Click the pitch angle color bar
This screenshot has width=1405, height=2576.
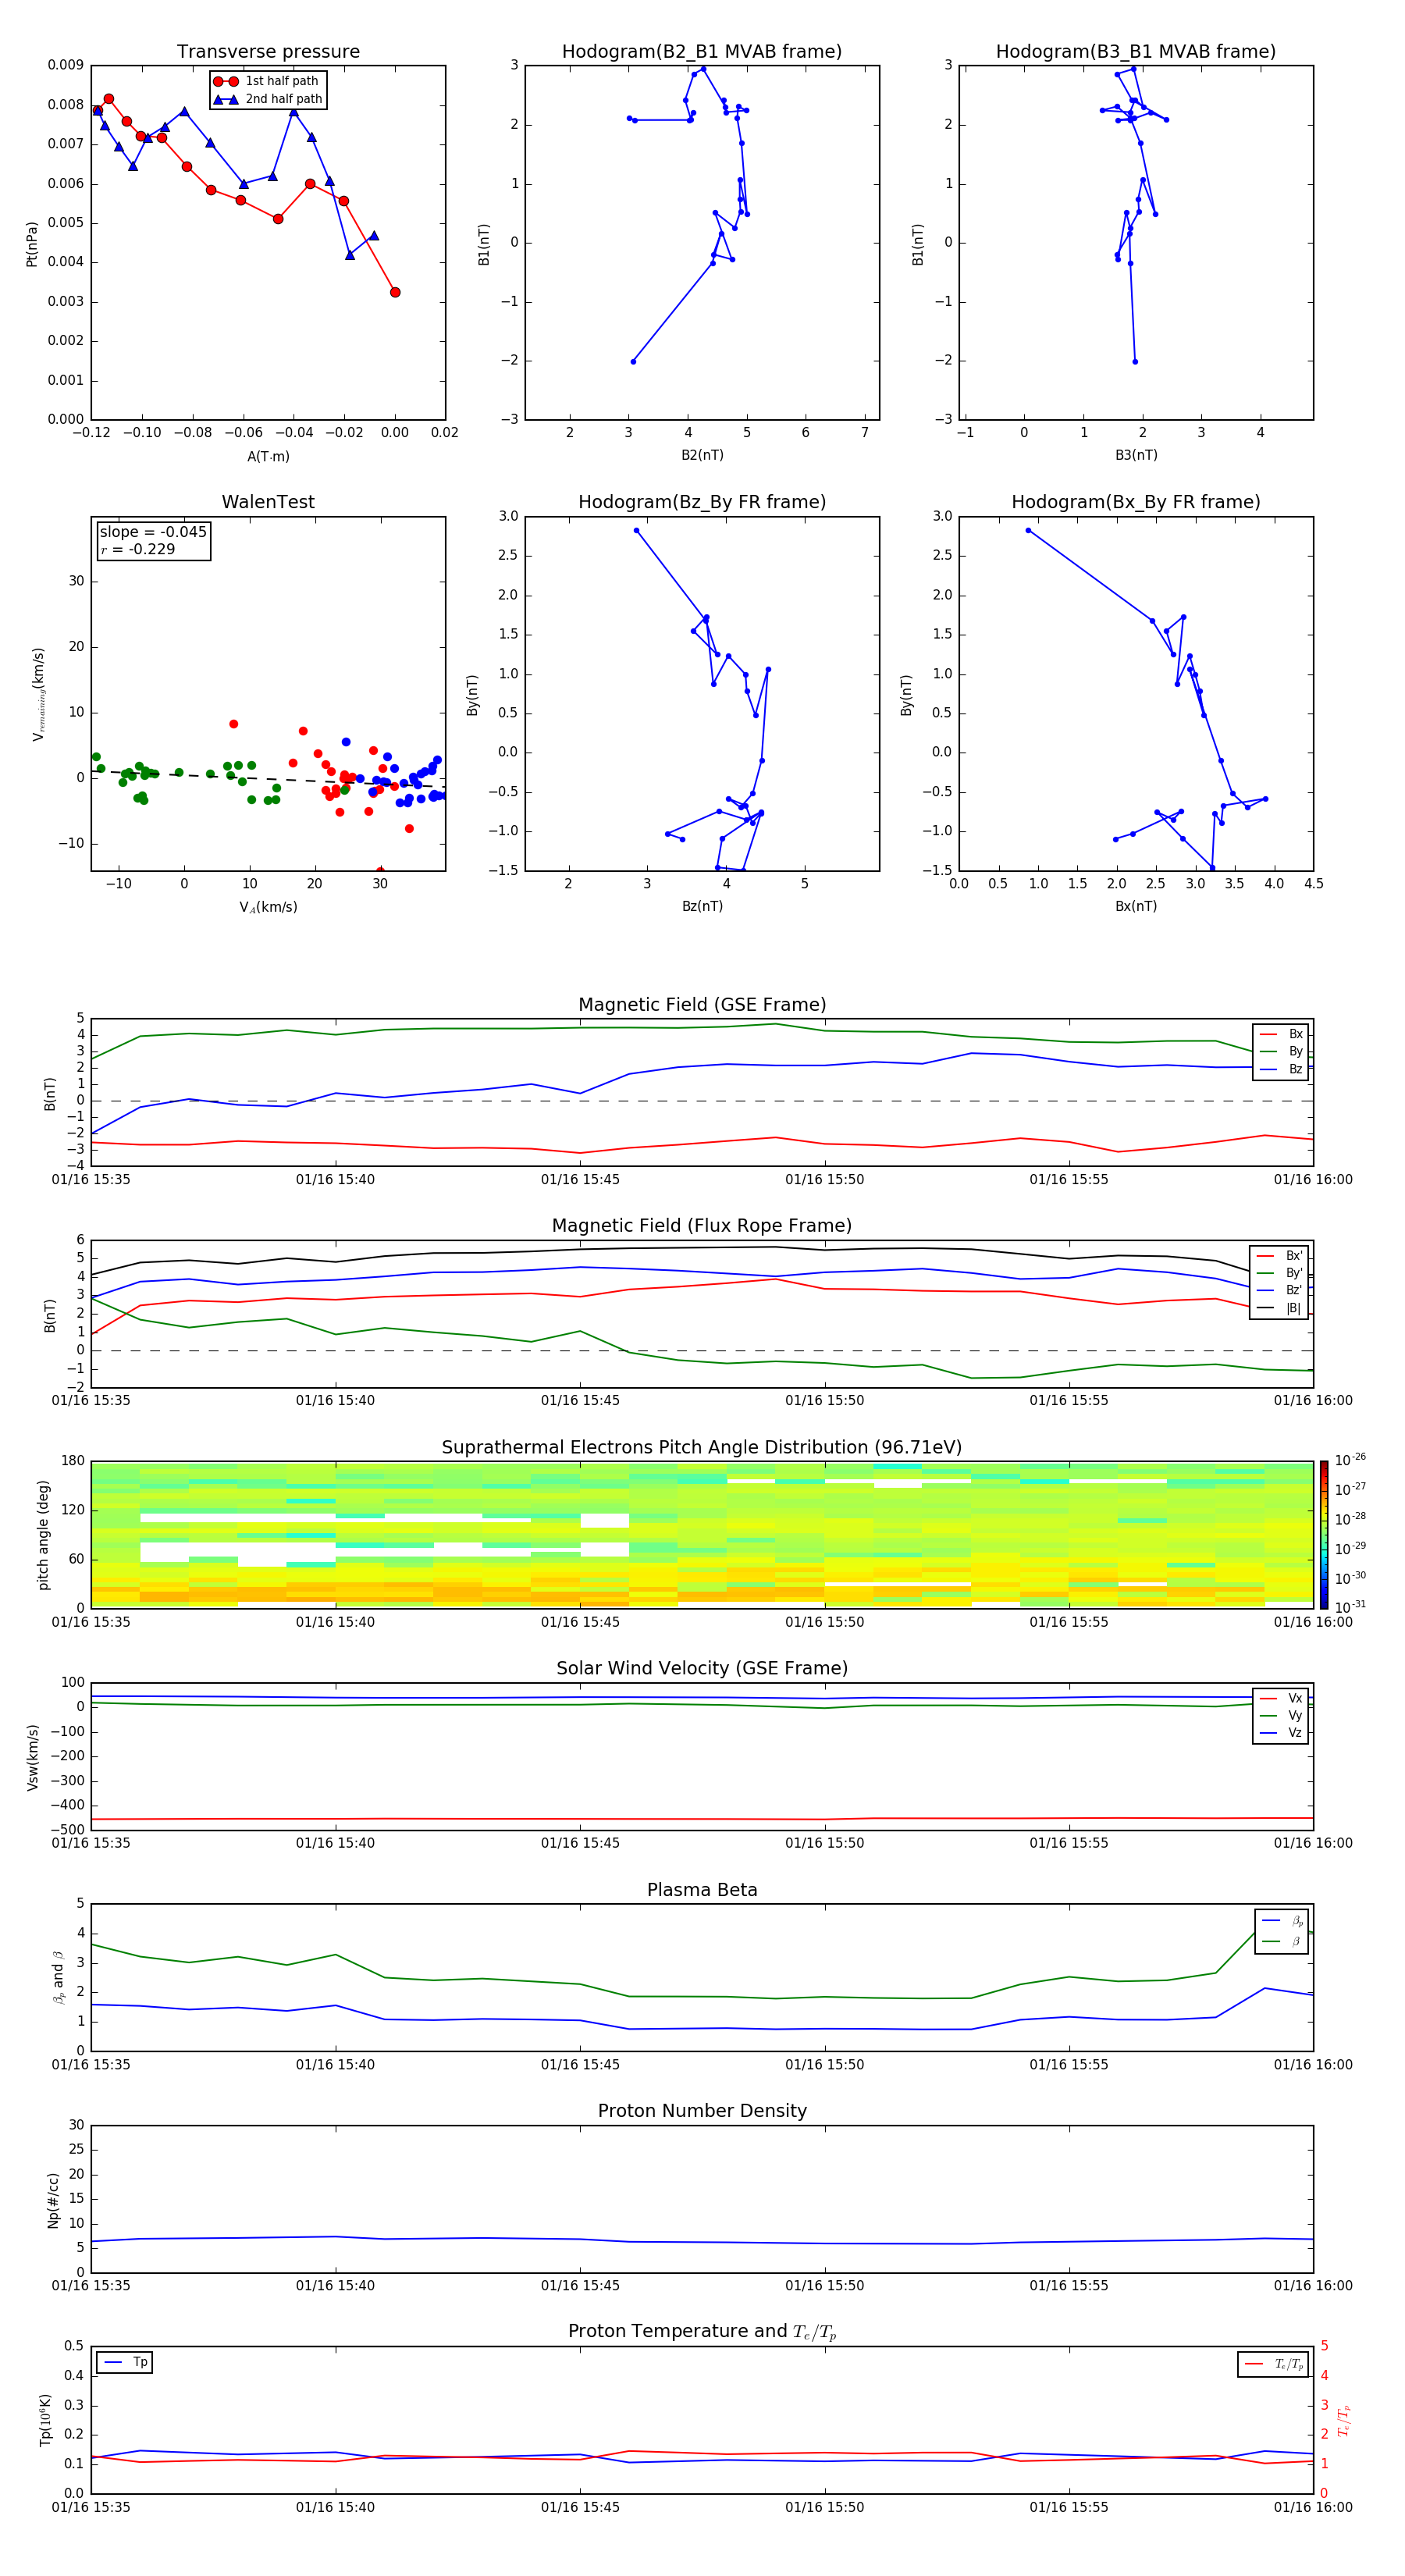[x=1324, y=1535]
